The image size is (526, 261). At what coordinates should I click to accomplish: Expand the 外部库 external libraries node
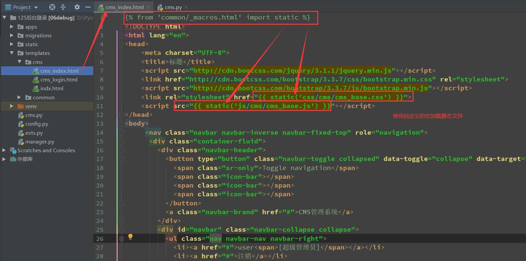point(4,159)
